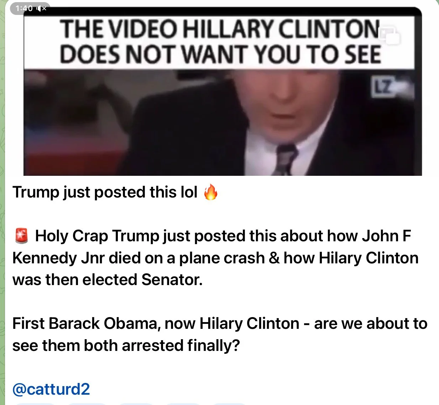Click the fifth reaction pill under the message
Image resolution: width=439 pixels, height=405 pixels.
click(230, 404)
